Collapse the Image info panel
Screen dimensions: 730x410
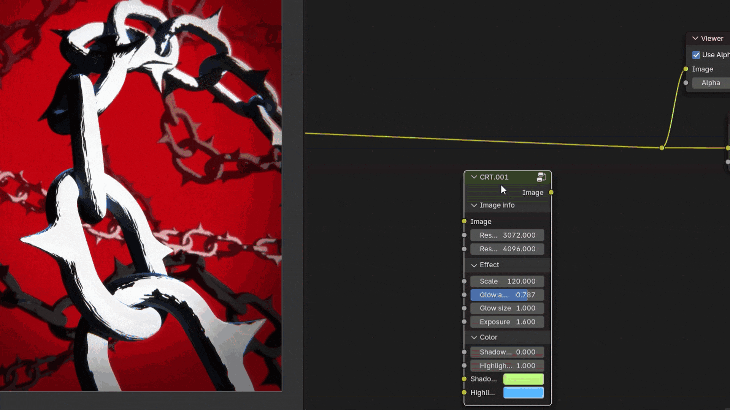pos(474,205)
